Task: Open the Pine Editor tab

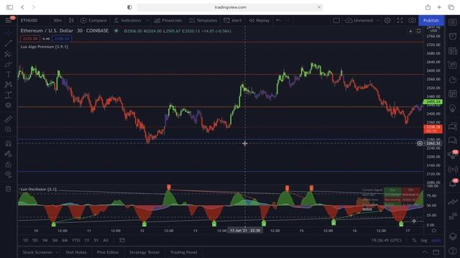Action: point(108,252)
